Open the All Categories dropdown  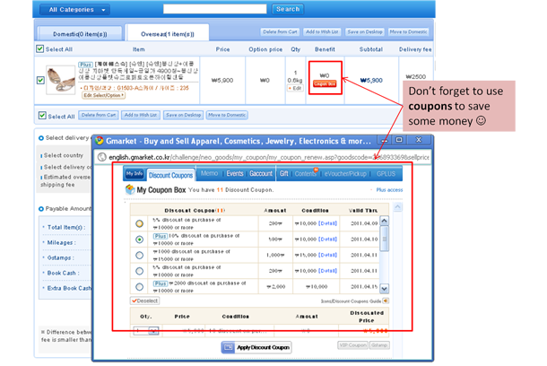tap(74, 10)
